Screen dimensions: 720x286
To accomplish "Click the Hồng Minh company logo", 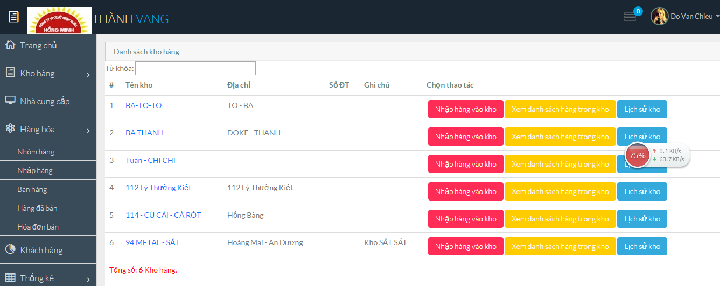I will pyautogui.click(x=59, y=20).
